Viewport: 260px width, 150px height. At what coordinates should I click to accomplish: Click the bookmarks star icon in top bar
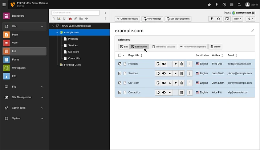[209, 5]
